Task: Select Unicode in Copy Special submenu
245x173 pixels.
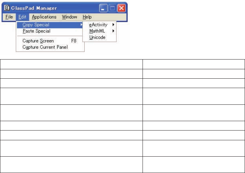Action: (x=100, y=38)
